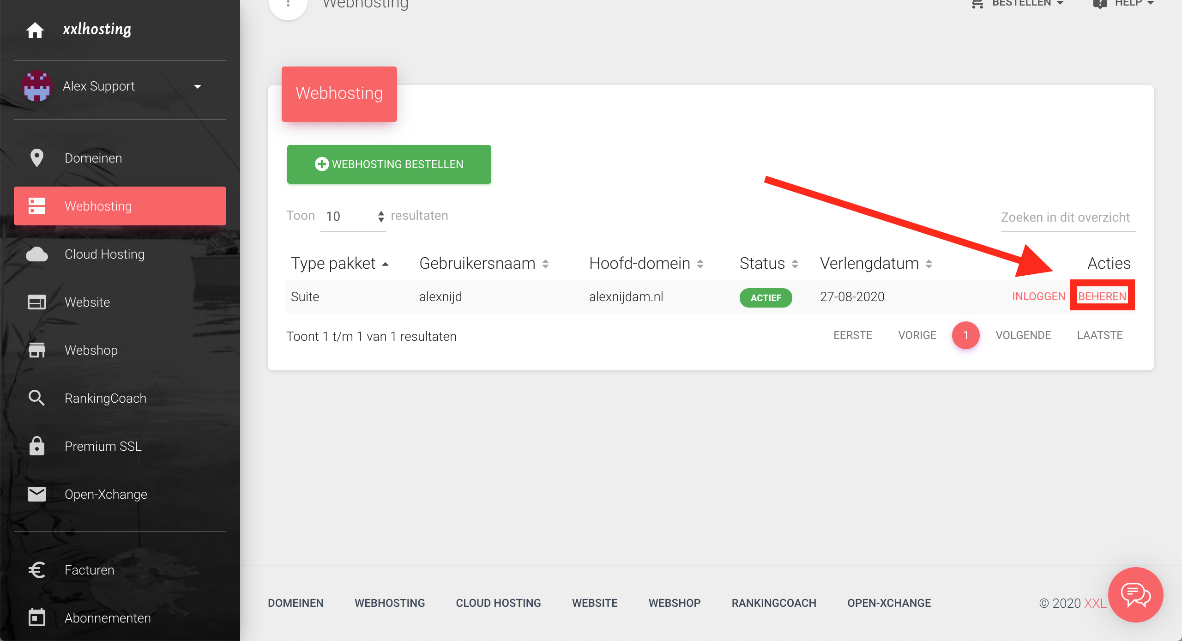The height and width of the screenshot is (641, 1182).
Task: Click the shopping cart icon beside Bestellen
Action: (x=977, y=4)
